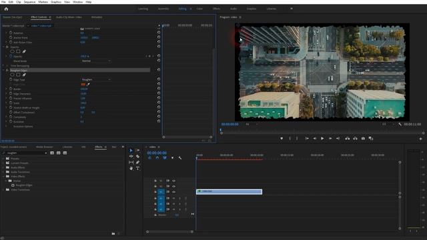Step back one frame in Program monitor
This screenshot has width=427, height=240.
click(x=314, y=138)
